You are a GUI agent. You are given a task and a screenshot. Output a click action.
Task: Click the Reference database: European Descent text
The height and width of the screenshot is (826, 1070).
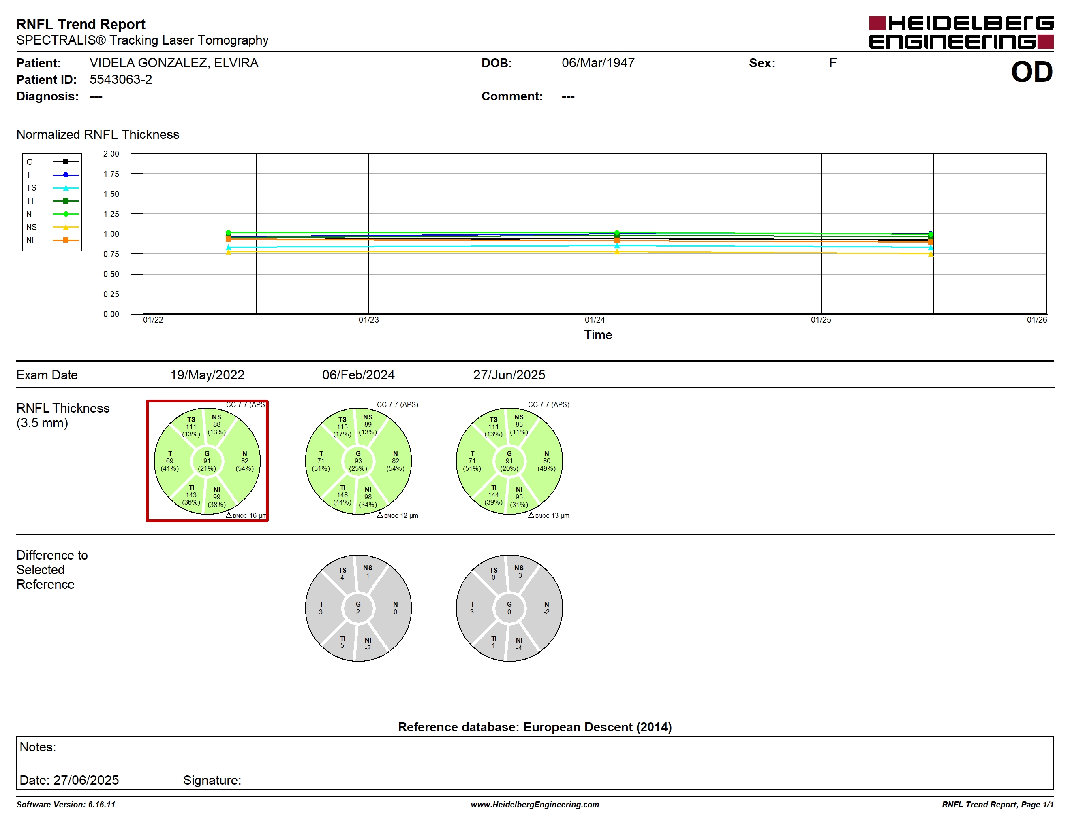point(535,727)
